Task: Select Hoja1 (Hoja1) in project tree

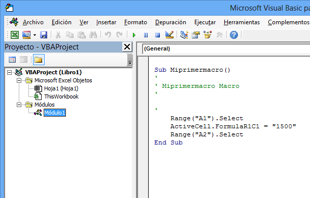Action: (61, 88)
